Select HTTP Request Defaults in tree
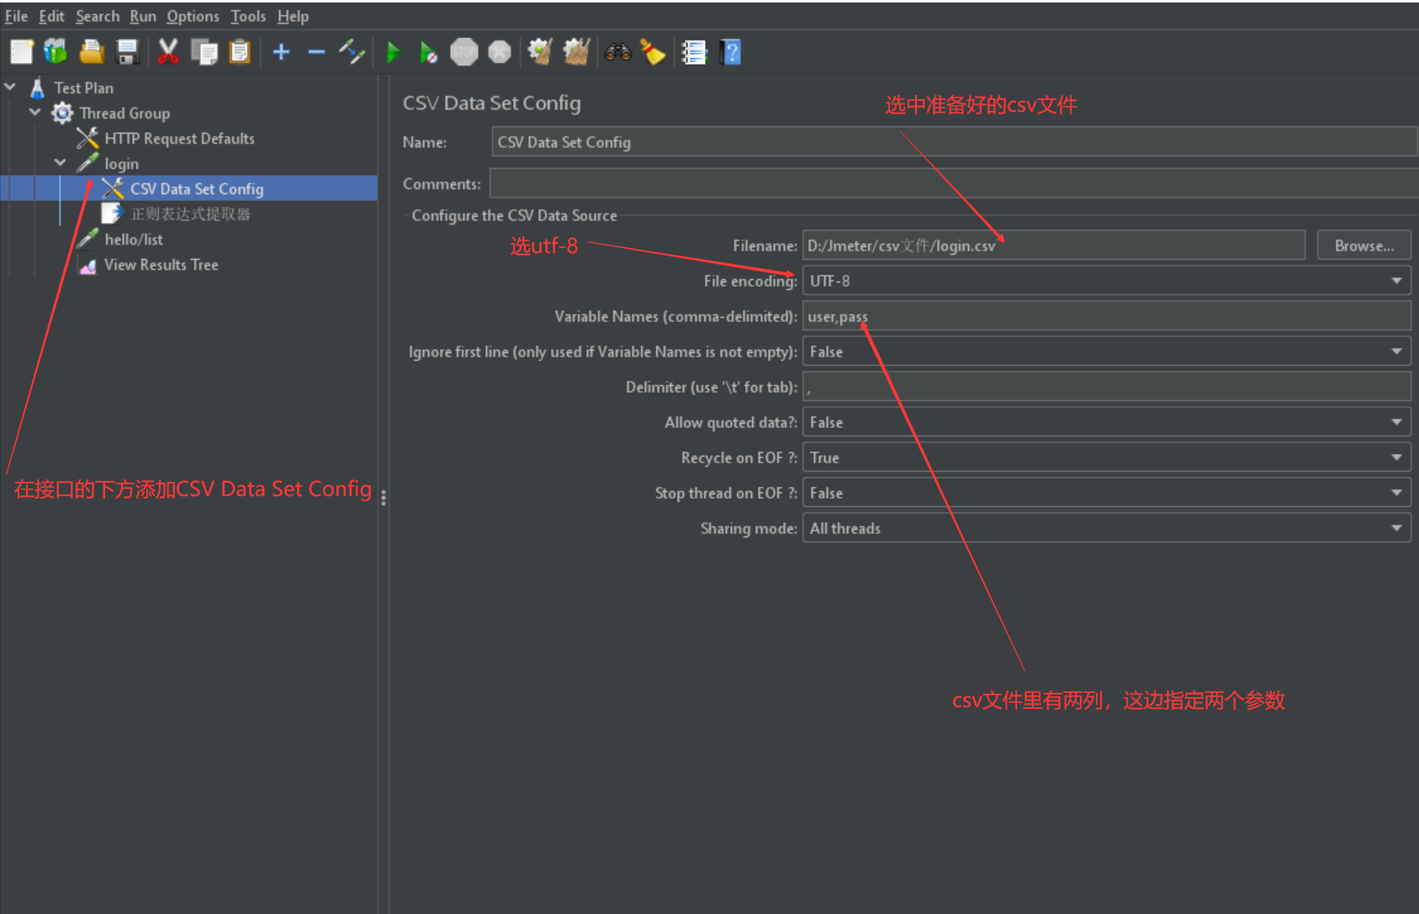 [x=179, y=138]
